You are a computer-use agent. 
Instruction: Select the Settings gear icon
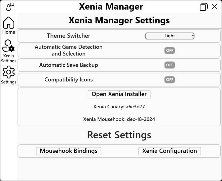(9, 72)
